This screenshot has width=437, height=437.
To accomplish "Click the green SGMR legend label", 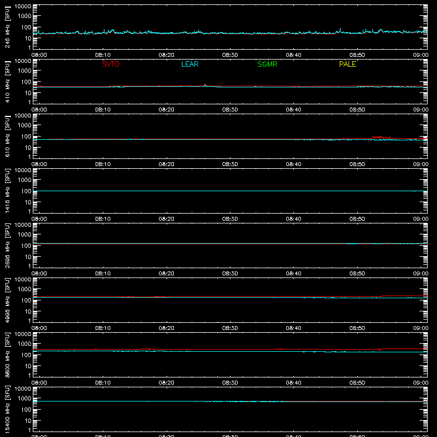I will click(267, 64).
